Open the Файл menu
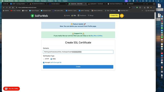Viewport: 164px width, 92px height. (16, 1)
